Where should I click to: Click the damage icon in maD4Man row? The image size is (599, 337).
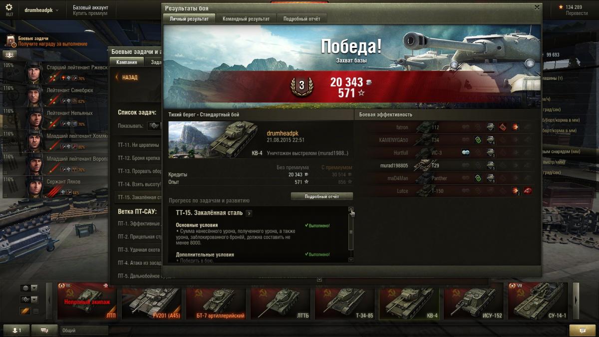point(490,178)
